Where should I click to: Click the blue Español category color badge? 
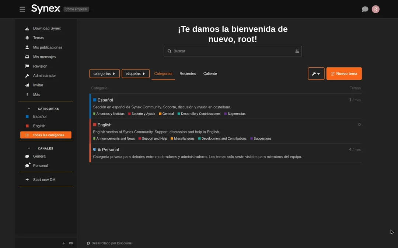click(x=94, y=100)
